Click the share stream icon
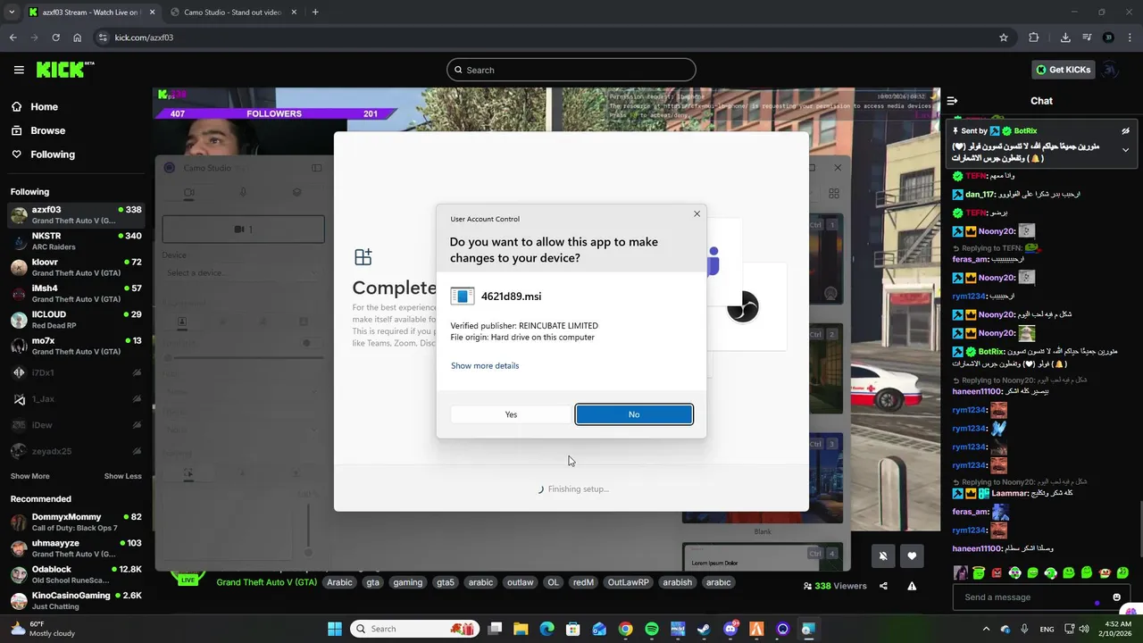 (883, 586)
